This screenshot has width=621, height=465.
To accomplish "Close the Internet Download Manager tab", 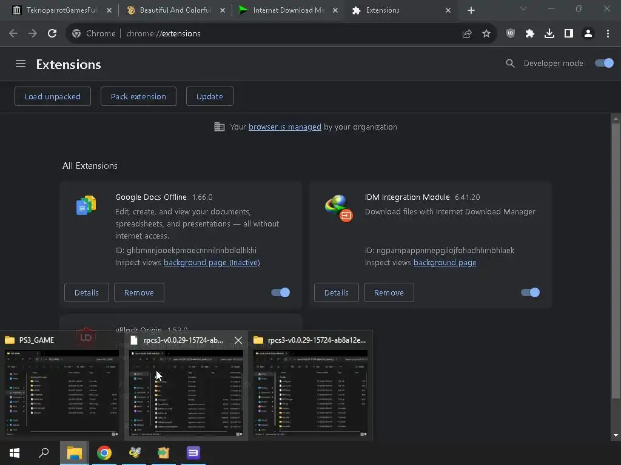I will pyautogui.click(x=335, y=10).
